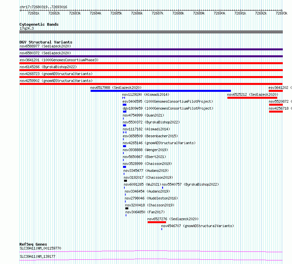Click the nsv4259902 (gnomADStructuralVariants) label
Image resolution: width=292 pixels, height=264 pixels.
tap(56, 81)
